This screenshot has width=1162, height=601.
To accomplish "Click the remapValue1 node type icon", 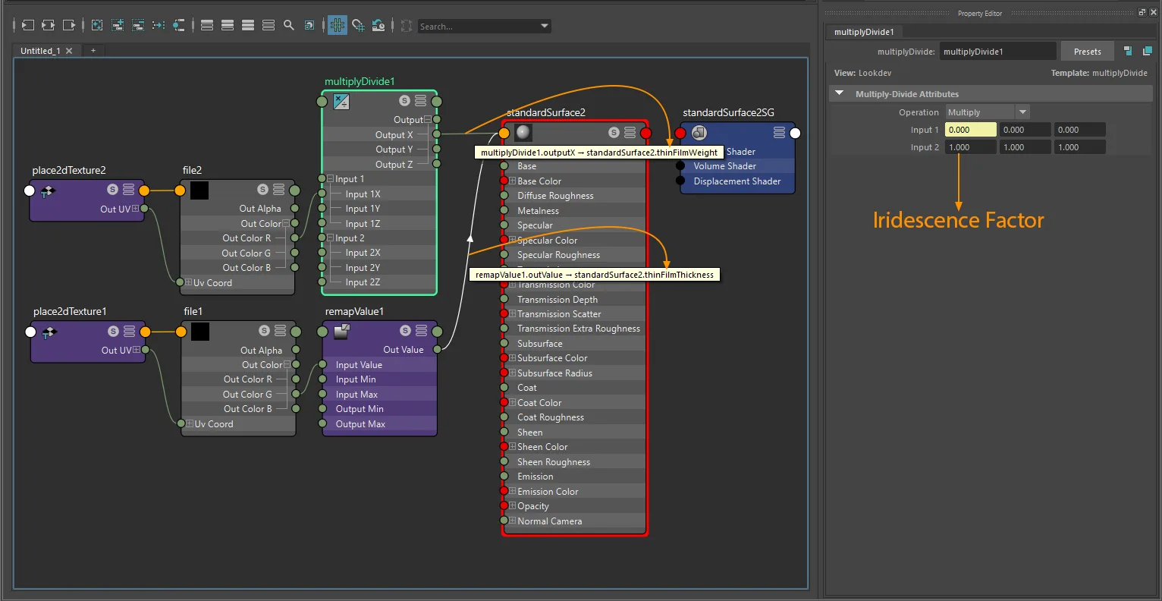I will (x=342, y=331).
